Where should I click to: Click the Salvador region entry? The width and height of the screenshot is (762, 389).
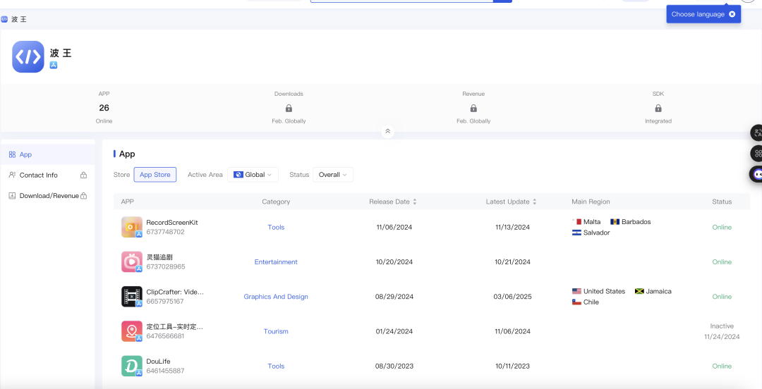coord(591,233)
